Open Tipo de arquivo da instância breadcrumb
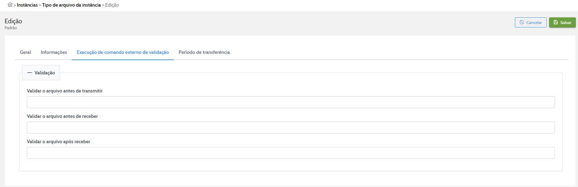 tap(72, 5)
